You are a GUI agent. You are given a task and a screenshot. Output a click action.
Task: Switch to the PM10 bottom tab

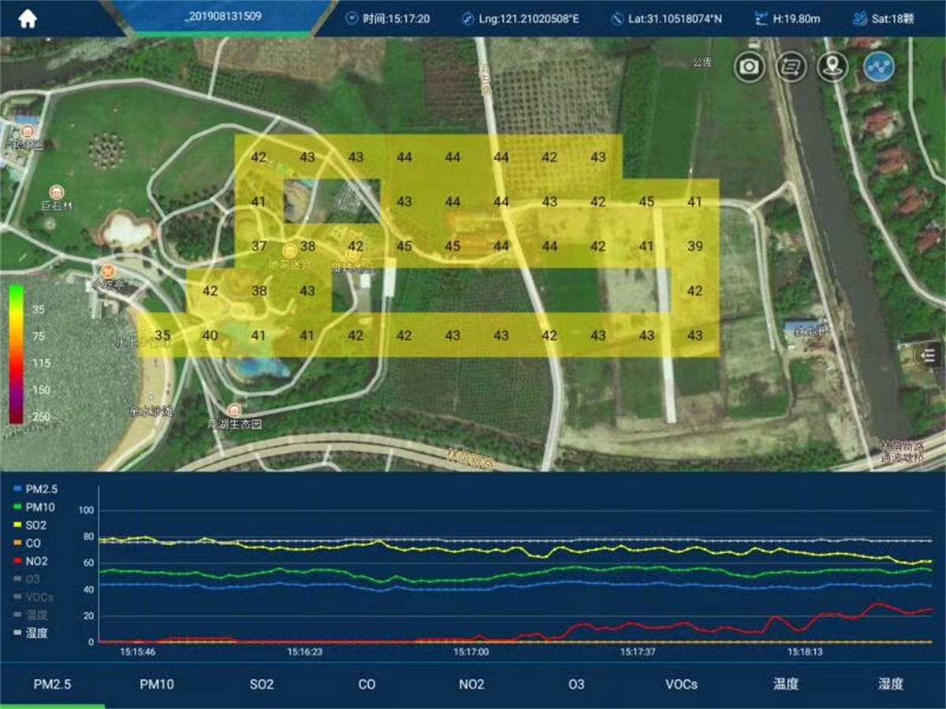157,685
